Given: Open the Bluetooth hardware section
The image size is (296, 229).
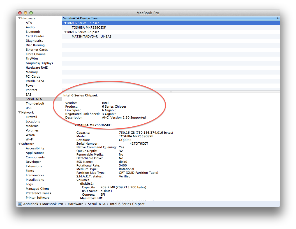Looking at the screenshot, I should pos(33,32).
